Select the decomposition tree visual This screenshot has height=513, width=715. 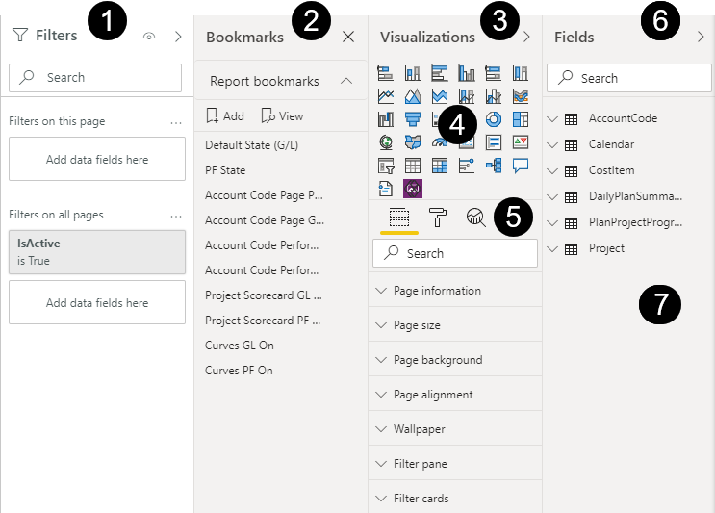coord(494,166)
